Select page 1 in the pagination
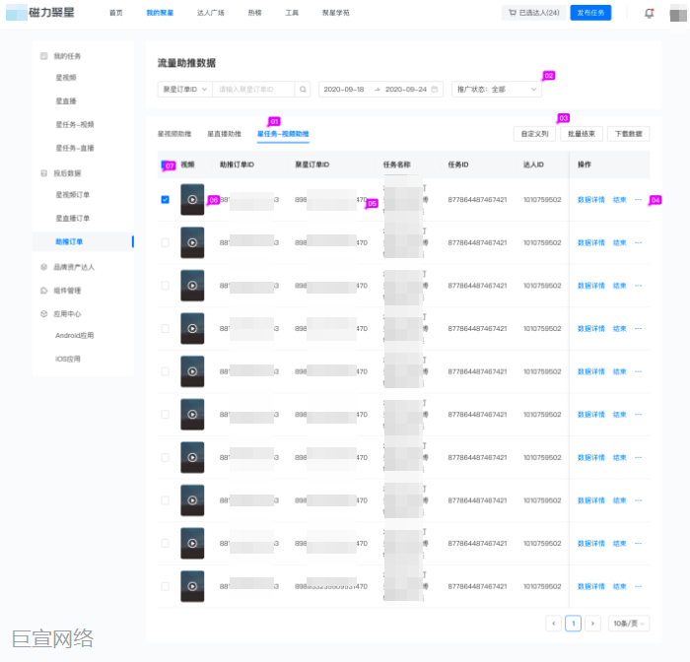The width and height of the screenshot is (690, 662). click(x=573, y=624)
